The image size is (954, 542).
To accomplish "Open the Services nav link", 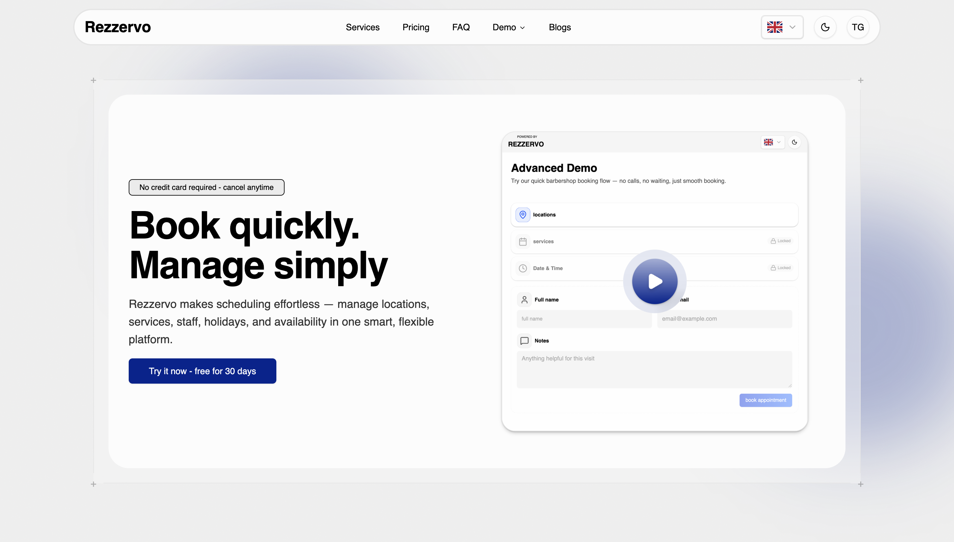I will click(362, 27).
